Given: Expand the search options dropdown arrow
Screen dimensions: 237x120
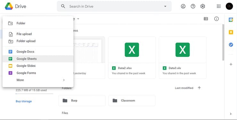Looking at the screenshot, I should [x=165, y=6].
